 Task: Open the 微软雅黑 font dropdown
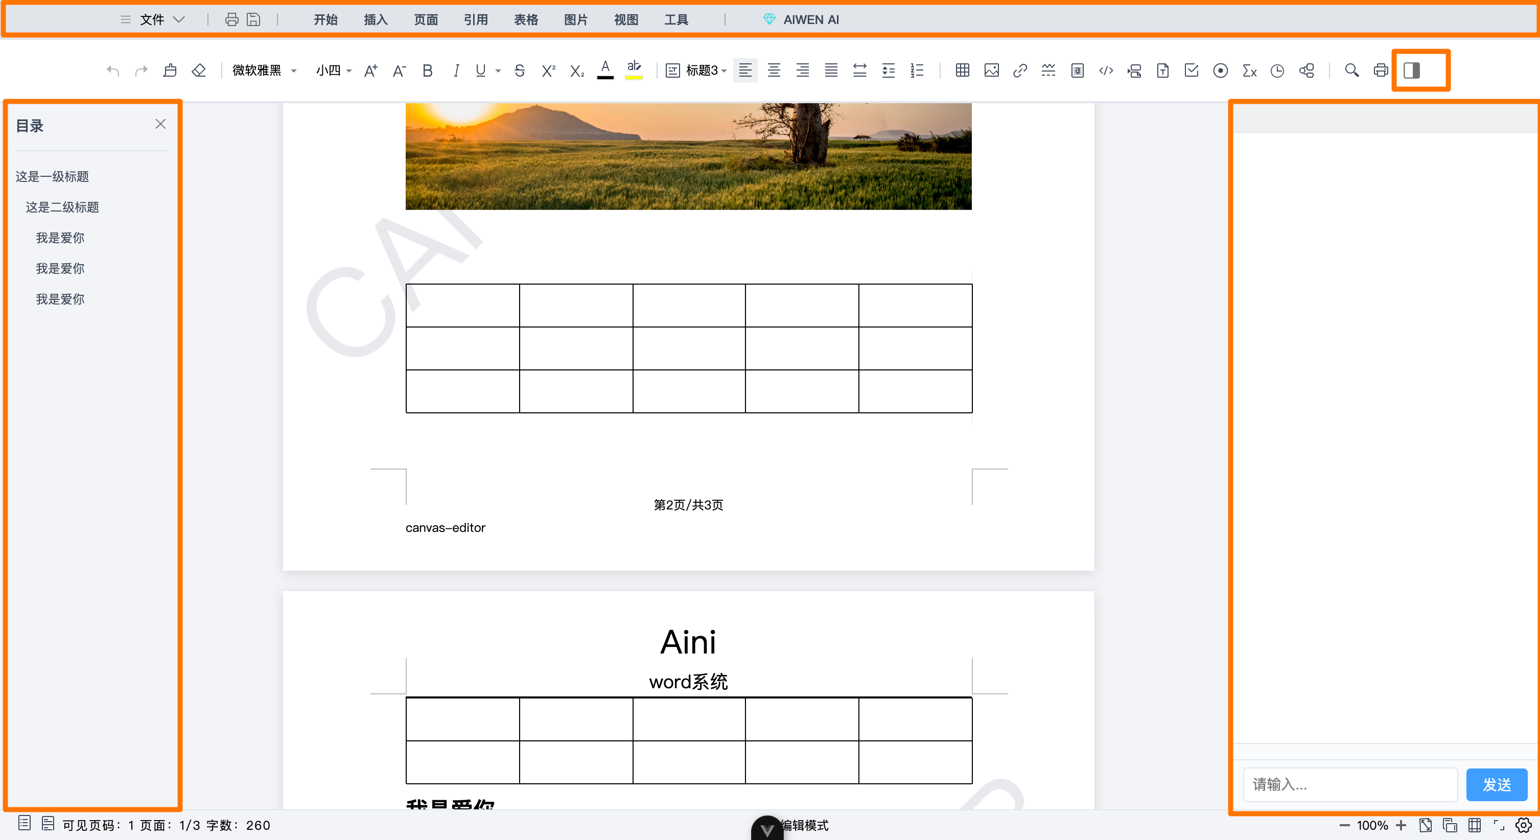point(264,71)
